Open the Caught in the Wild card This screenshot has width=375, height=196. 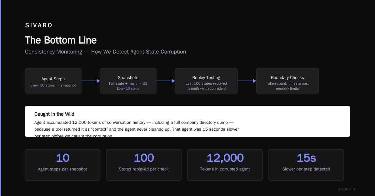[x=187, y=121]
